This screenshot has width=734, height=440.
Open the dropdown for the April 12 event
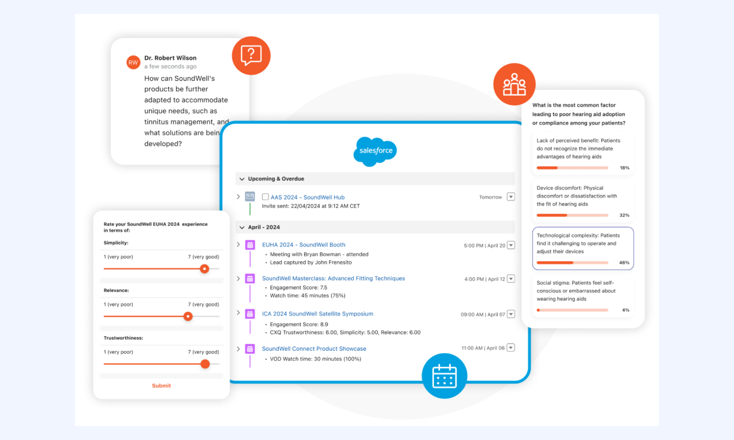511,279
